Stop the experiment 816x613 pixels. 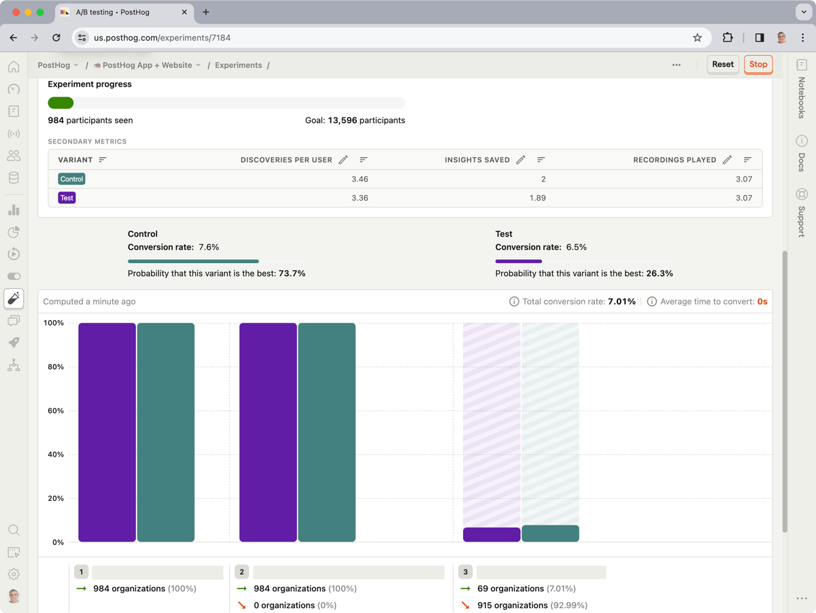tap(758, 65)
